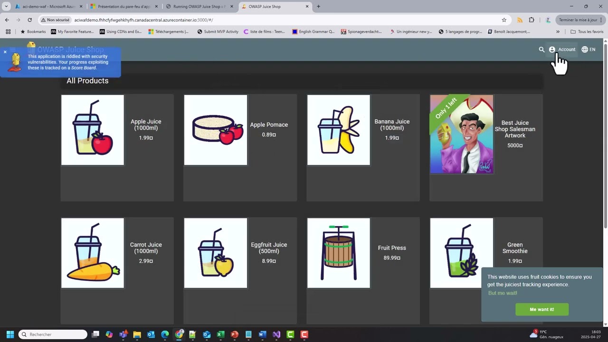The image size is (608, 342).
Task: Open the apps grid icon in bookmarks bar
Action: click(8, 32)
